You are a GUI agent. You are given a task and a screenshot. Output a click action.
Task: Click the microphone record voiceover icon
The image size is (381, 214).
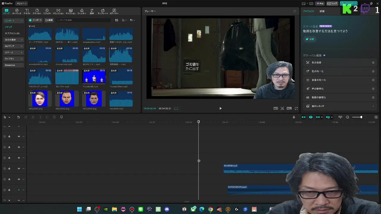[x=294, y=117]
